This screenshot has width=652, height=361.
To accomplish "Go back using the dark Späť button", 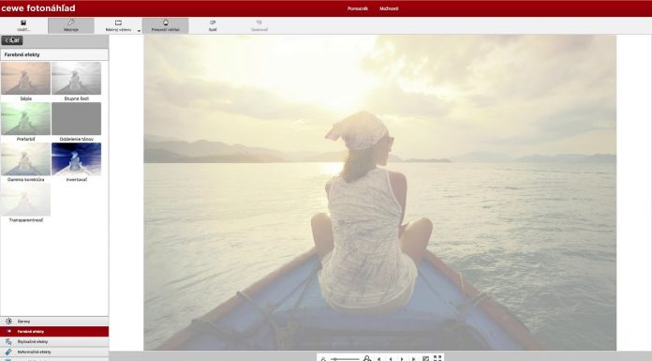I will [x=11, y=40].
